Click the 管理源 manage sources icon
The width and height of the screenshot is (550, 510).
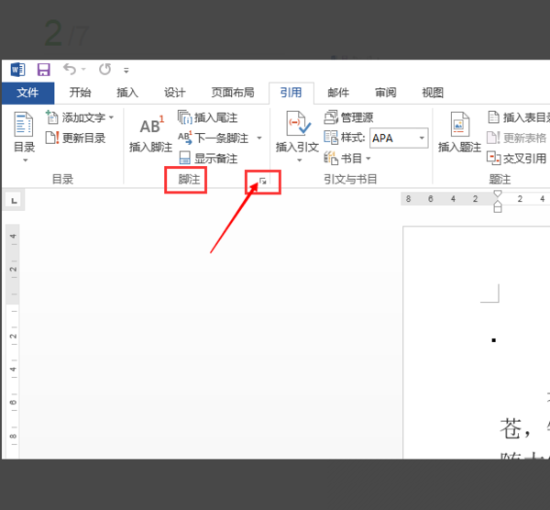[x=330, y=117]
